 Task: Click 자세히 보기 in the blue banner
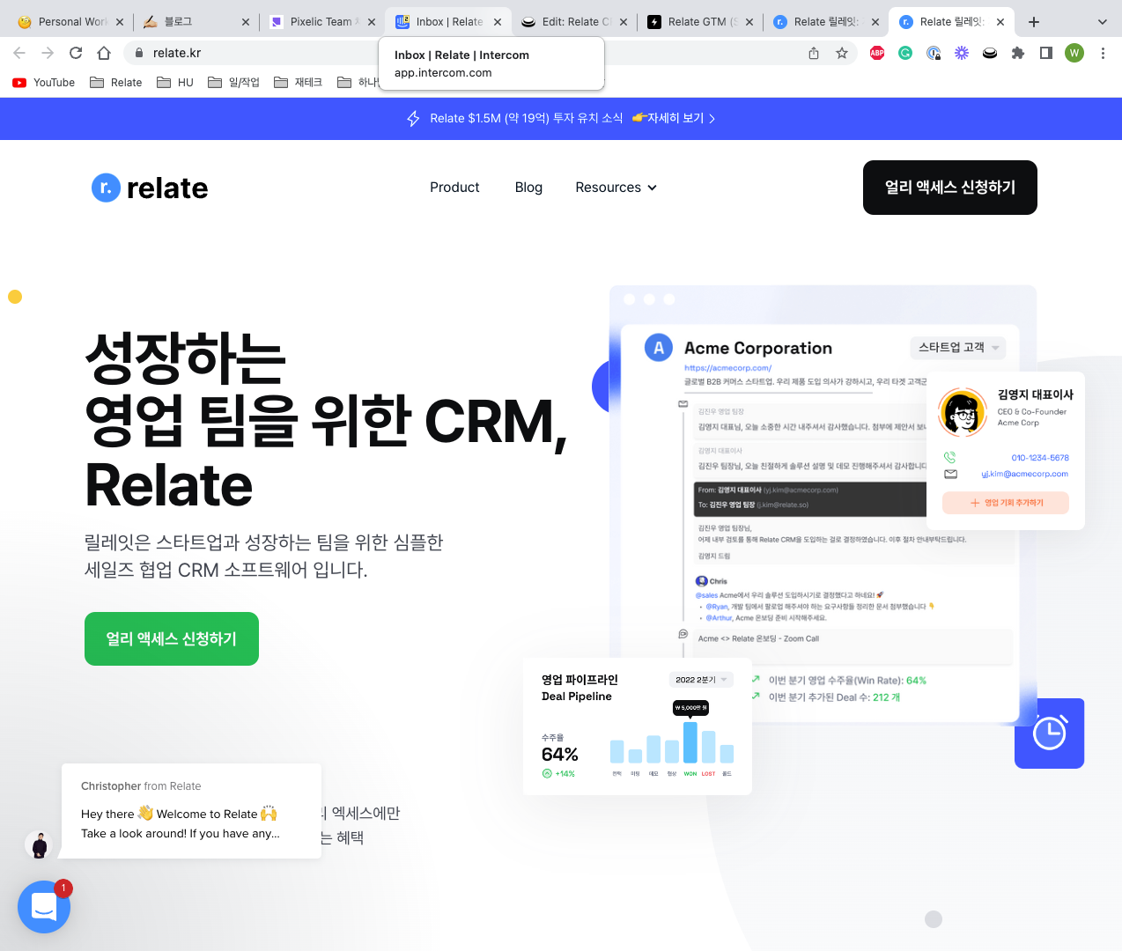(675, 118)
